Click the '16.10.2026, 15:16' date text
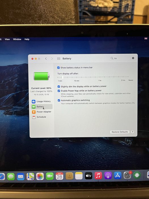 [x=41, y=94]
